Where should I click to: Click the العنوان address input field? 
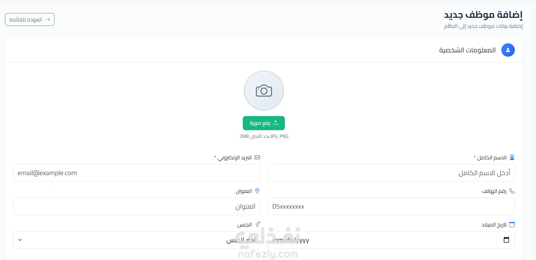click(x=137, y=206)
